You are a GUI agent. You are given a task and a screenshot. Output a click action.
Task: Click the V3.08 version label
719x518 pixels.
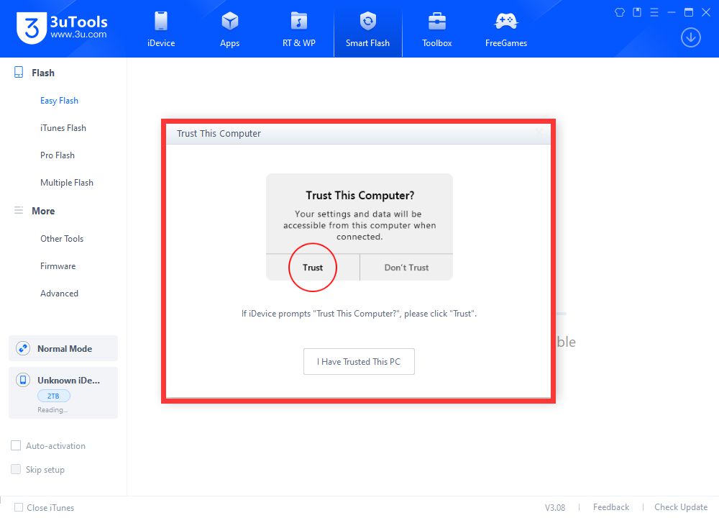[555, 507]
